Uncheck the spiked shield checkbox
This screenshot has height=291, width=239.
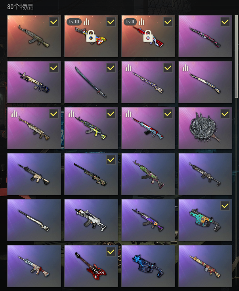(225, 114)
